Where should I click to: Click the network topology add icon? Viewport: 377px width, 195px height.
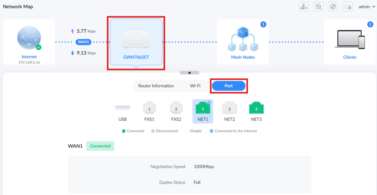[x=304, y=7]
